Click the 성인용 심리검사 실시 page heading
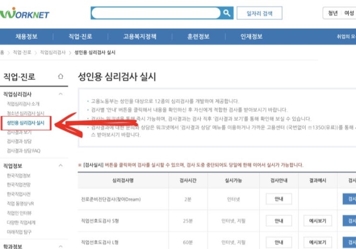 pos(117,77)
